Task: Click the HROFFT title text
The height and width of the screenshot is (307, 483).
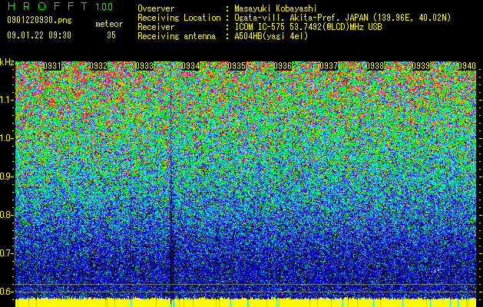Action: pos(48,6)
